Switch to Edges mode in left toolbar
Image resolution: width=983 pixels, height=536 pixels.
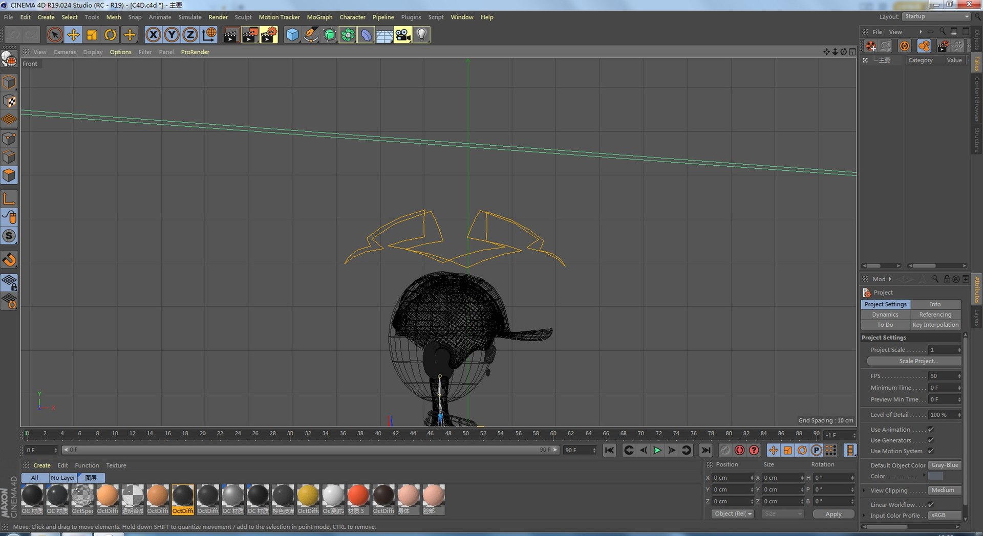coord(9,157)
